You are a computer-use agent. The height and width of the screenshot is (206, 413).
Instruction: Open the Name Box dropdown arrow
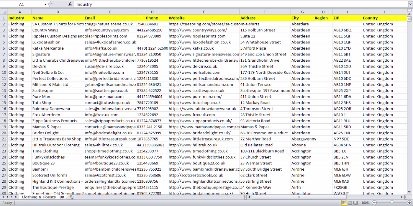coord(45,4)
